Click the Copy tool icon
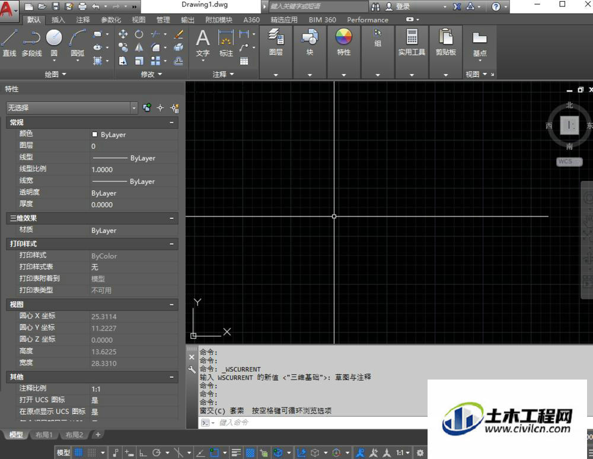 tap(123, 47)
